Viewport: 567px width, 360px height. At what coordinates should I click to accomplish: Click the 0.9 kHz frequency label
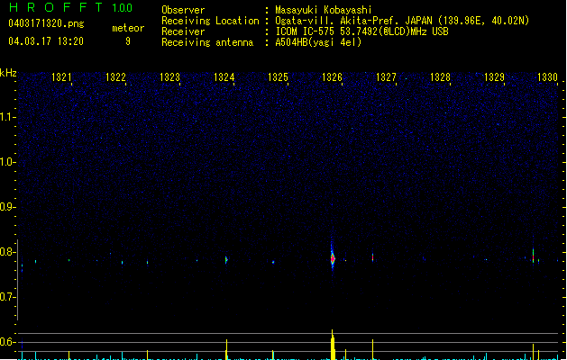(8, 207)
